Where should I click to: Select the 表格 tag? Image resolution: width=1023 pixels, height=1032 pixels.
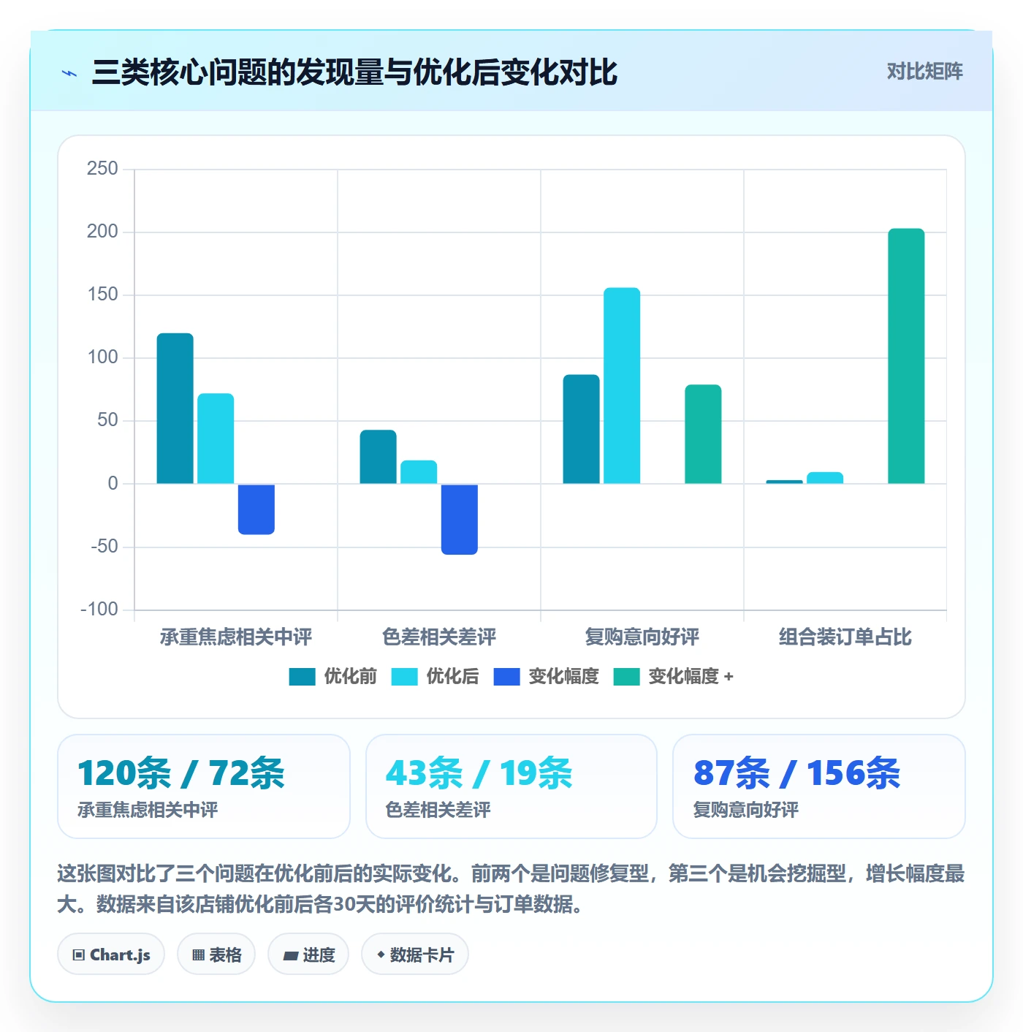click(x=216, y=955)
